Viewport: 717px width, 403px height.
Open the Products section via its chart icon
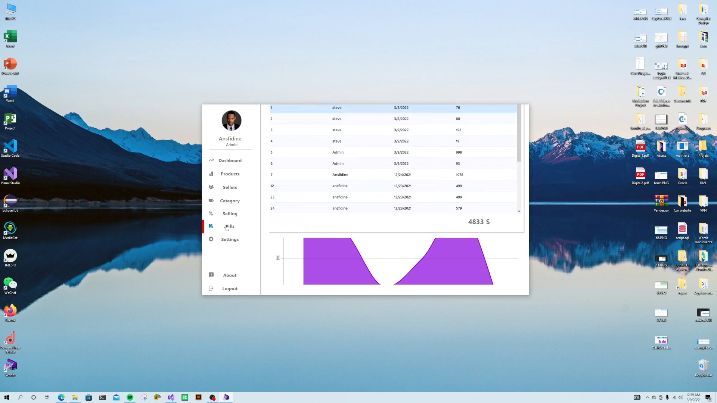point(211,174)
